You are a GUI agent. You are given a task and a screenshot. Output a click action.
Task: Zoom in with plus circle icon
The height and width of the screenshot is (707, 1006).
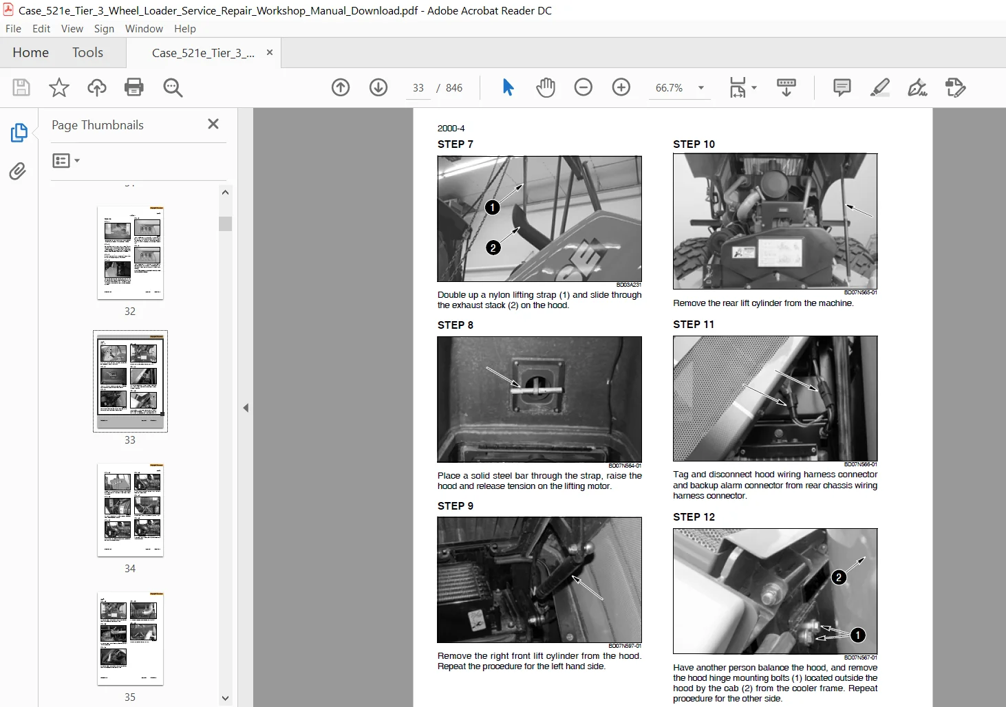tap(621, 87)
